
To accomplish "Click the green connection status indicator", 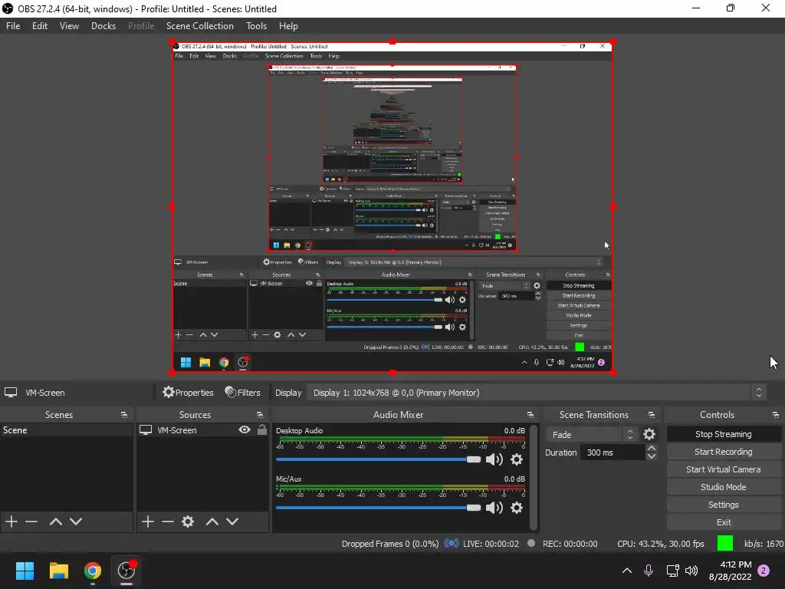I will pos(725,543).
